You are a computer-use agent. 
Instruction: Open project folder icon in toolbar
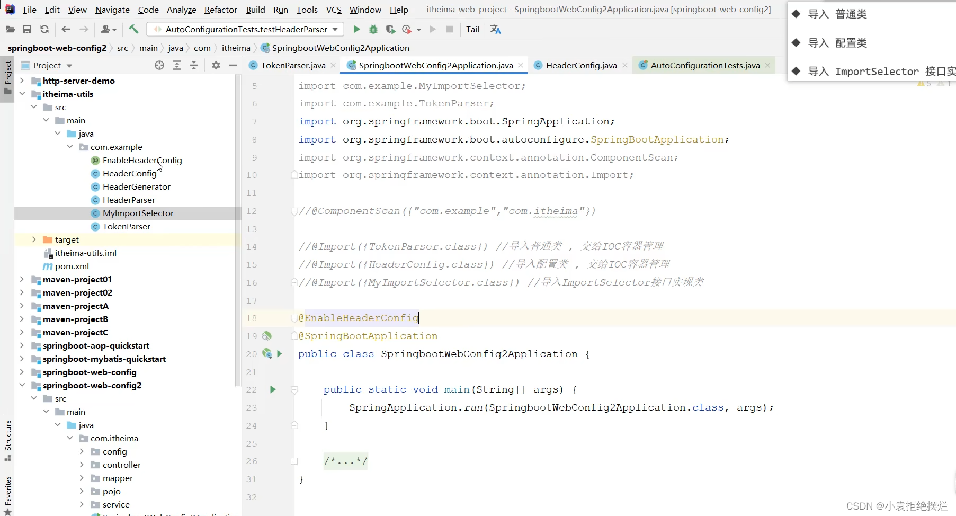click(x=10, y=30)
